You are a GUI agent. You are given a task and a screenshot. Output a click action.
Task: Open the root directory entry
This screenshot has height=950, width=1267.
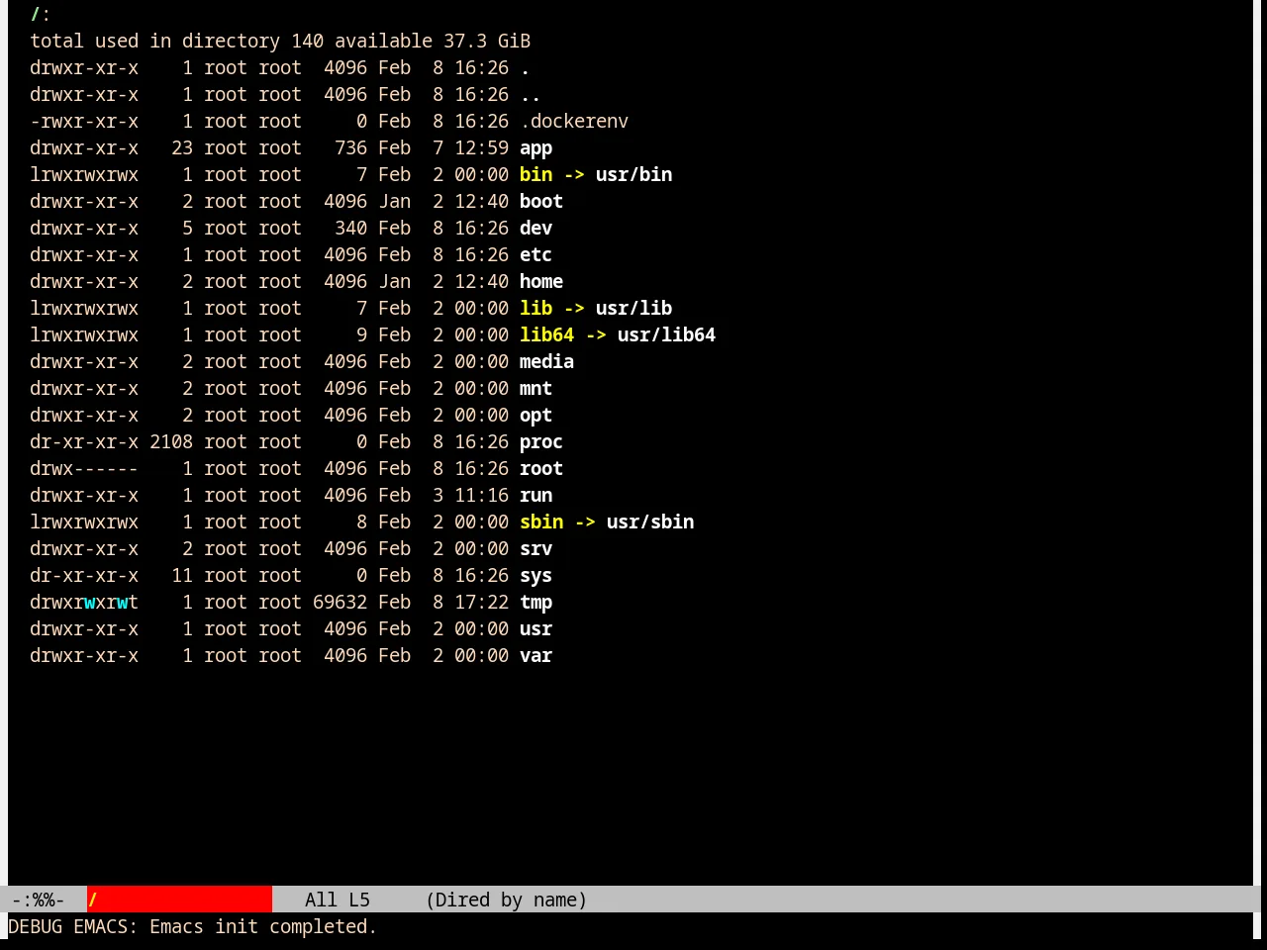pos(541,469)
